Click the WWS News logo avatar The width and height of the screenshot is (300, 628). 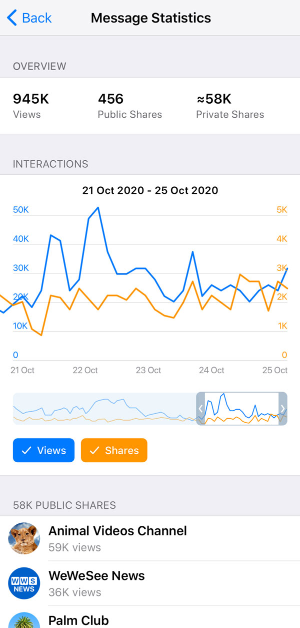pos(24,583)
